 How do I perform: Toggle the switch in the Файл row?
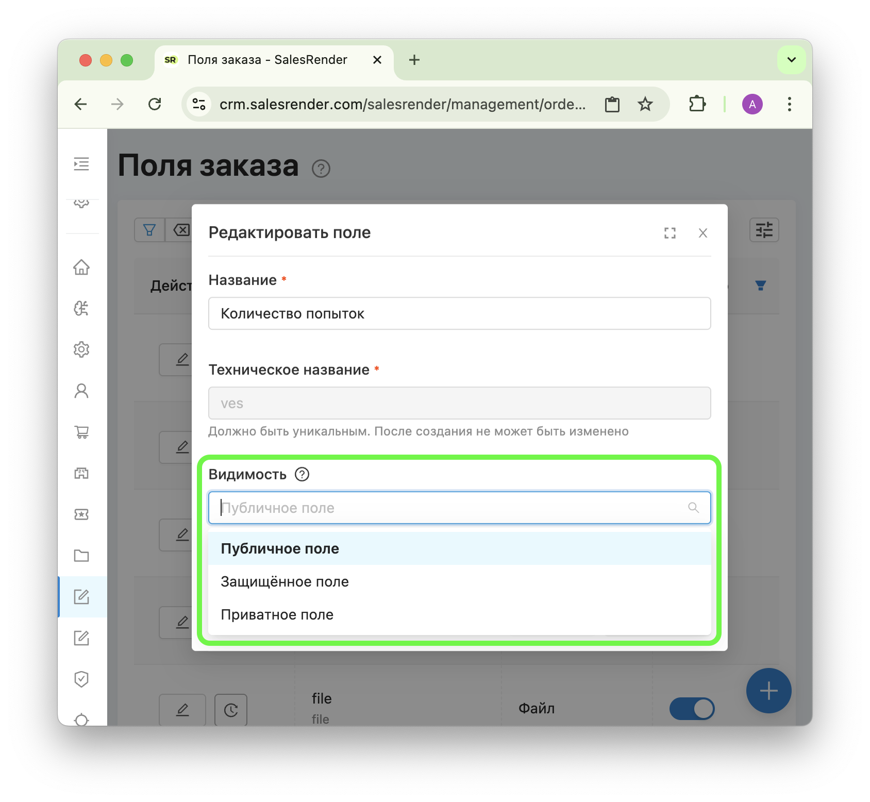692,709
